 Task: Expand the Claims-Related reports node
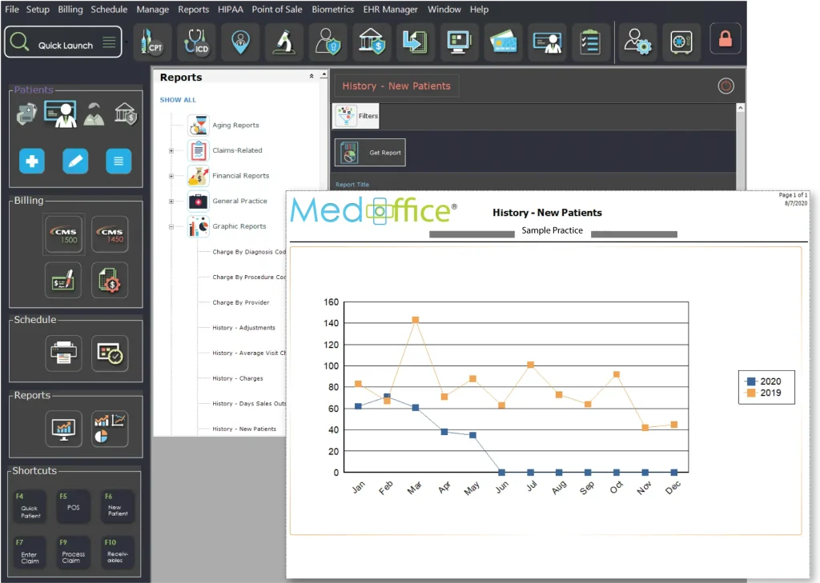tap(171, 150)
